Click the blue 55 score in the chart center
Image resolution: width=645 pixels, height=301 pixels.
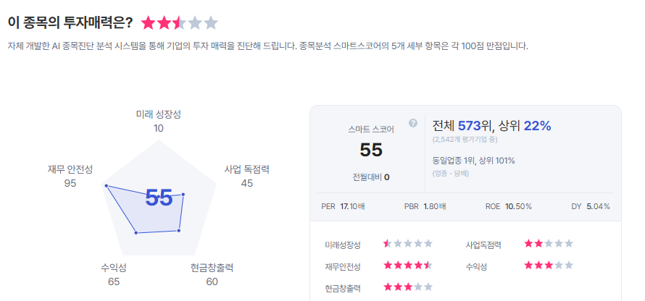[x=159, y=198]
